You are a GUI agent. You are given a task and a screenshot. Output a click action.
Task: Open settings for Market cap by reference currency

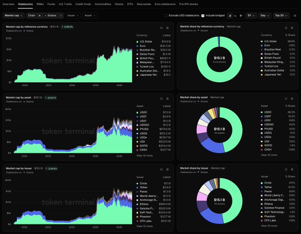[x=167, y=28]
